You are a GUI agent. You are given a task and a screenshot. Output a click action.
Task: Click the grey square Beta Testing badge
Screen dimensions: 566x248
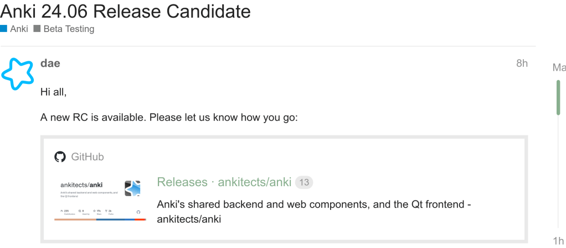coord(37,29)
